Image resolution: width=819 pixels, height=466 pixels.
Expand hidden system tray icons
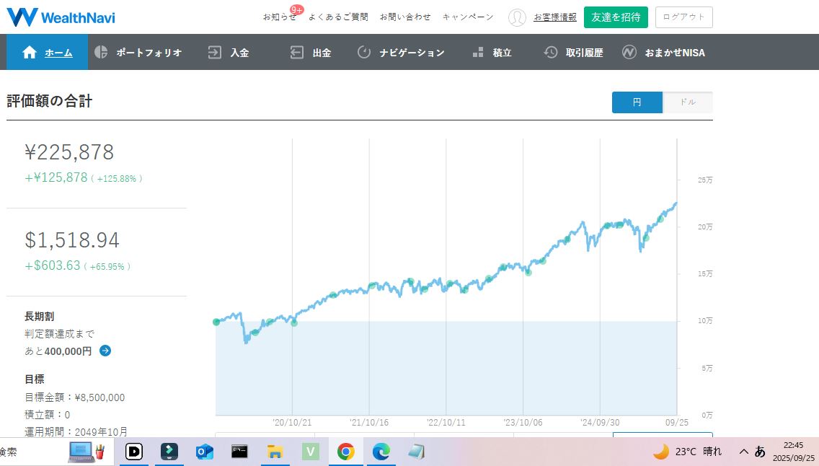743,452
